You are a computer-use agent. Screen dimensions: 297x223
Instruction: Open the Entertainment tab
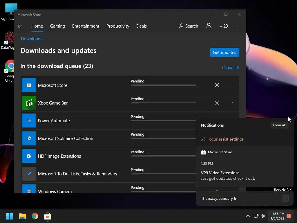pos(86,26)
